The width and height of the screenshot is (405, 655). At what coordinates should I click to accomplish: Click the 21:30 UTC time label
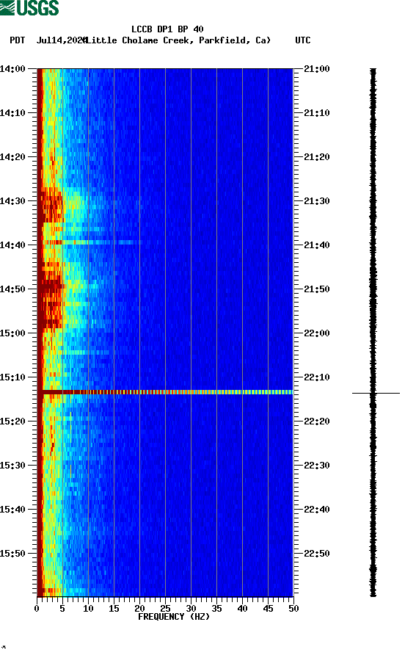pos(316,201)
